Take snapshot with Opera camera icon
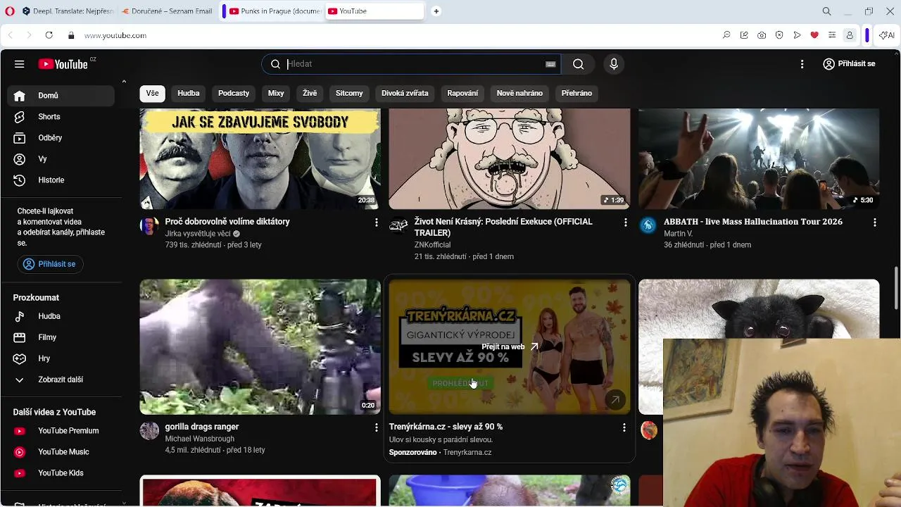The width and height of the screenshot is (901, 507). [762, 35]
